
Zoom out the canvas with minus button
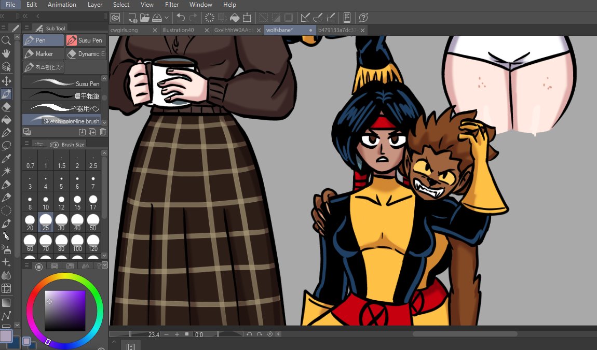tap(167, 334)
